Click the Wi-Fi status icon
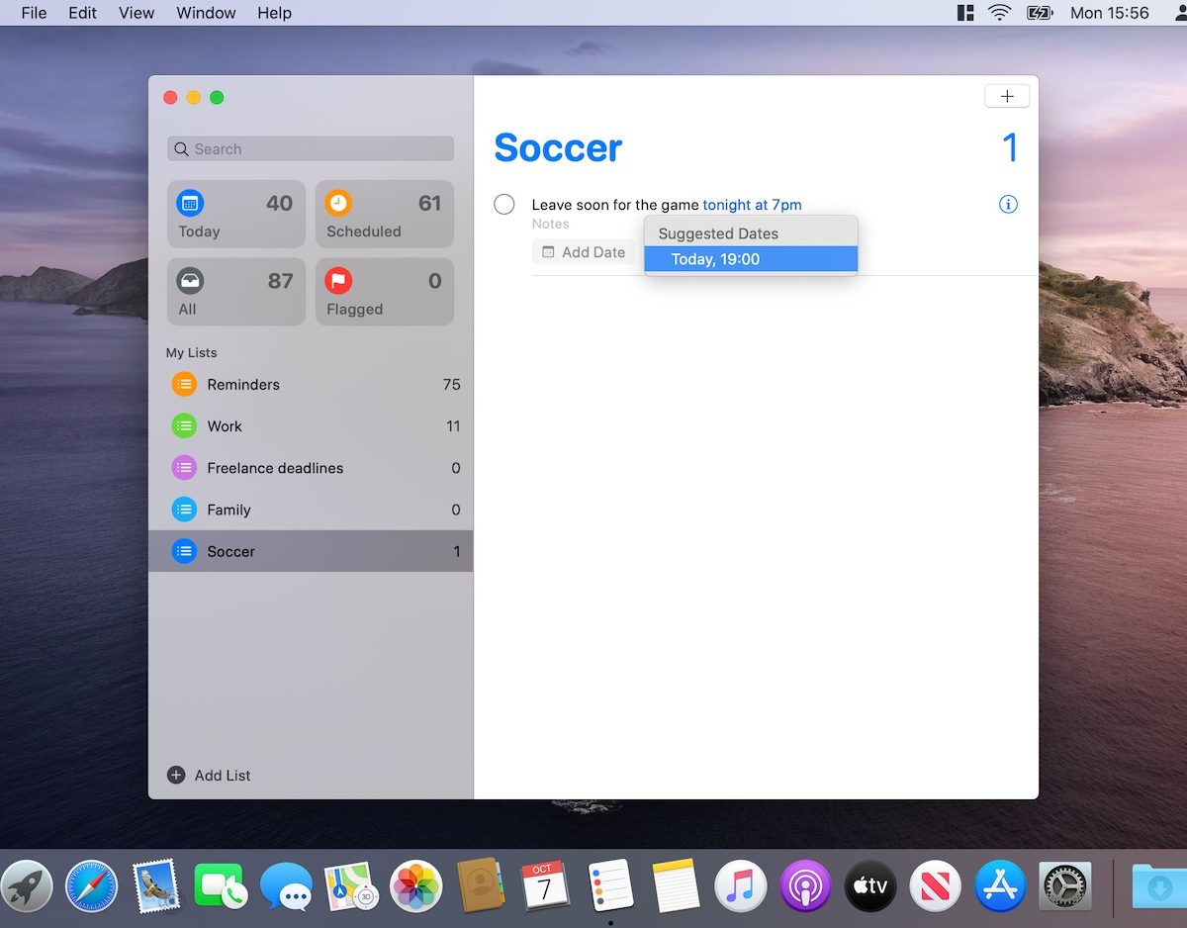The height and width of the screenshot is (928, 1187). [x=1000, y=13]
